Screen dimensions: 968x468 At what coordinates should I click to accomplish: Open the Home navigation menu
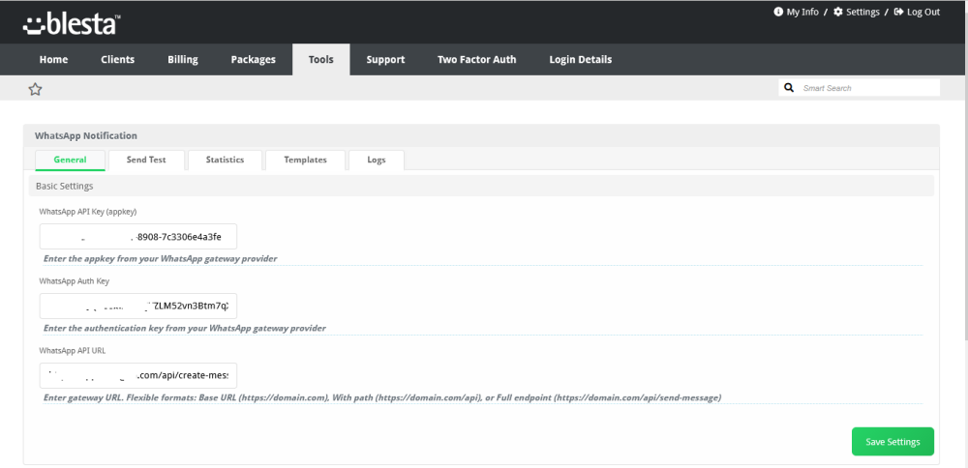53,59
